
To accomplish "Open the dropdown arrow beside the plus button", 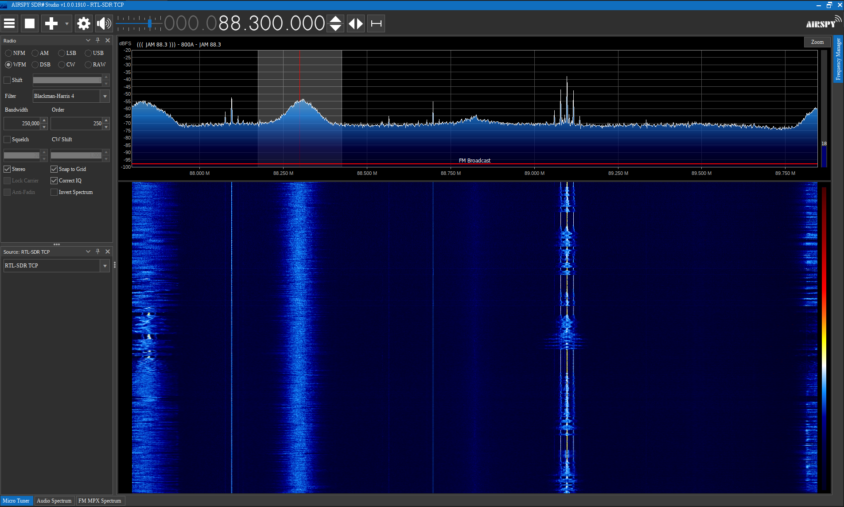I will point(67,23).
